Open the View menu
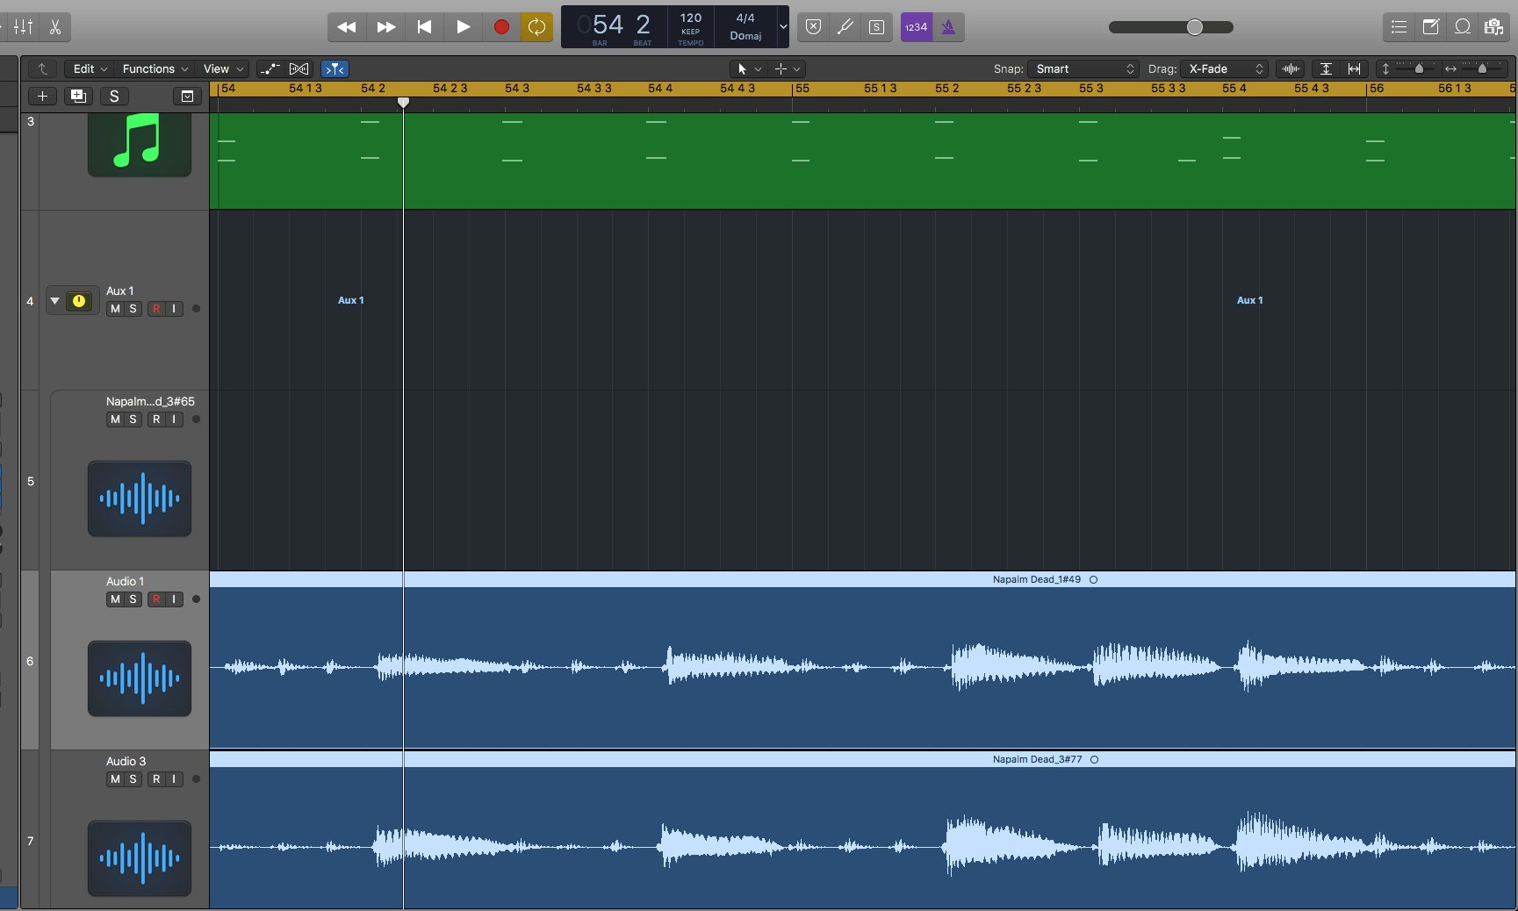This screenshot has width=1518, height=911. pyautogui.click(x=223, y=68)
